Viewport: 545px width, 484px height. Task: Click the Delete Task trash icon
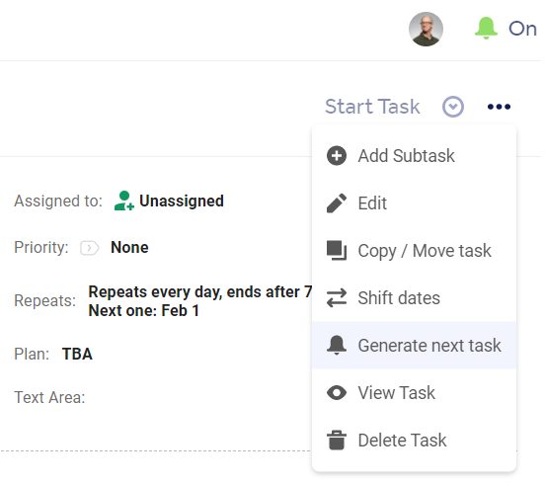pyautogui.click(x=337, y=441)
